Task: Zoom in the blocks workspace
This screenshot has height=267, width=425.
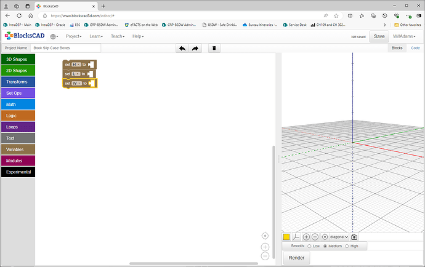Action: (265, 247)
